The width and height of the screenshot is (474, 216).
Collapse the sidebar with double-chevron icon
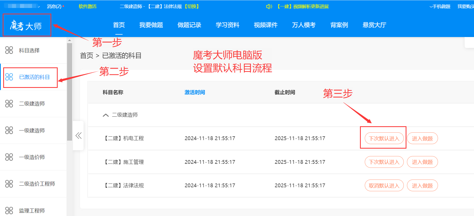(78, 136)
